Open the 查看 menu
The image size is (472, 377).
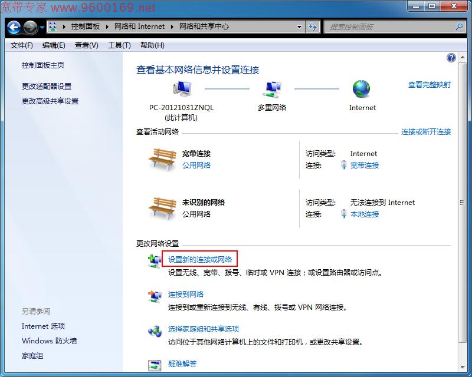[86, 45]
